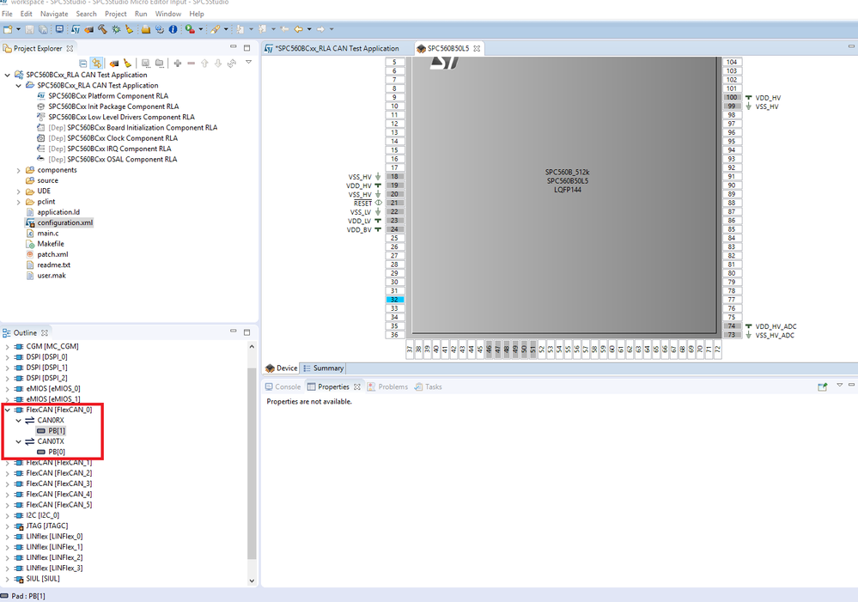Screen dimensions: 858x602
Task: Expand SIUL [SIUL] in Outline
Action: [7, 579]
